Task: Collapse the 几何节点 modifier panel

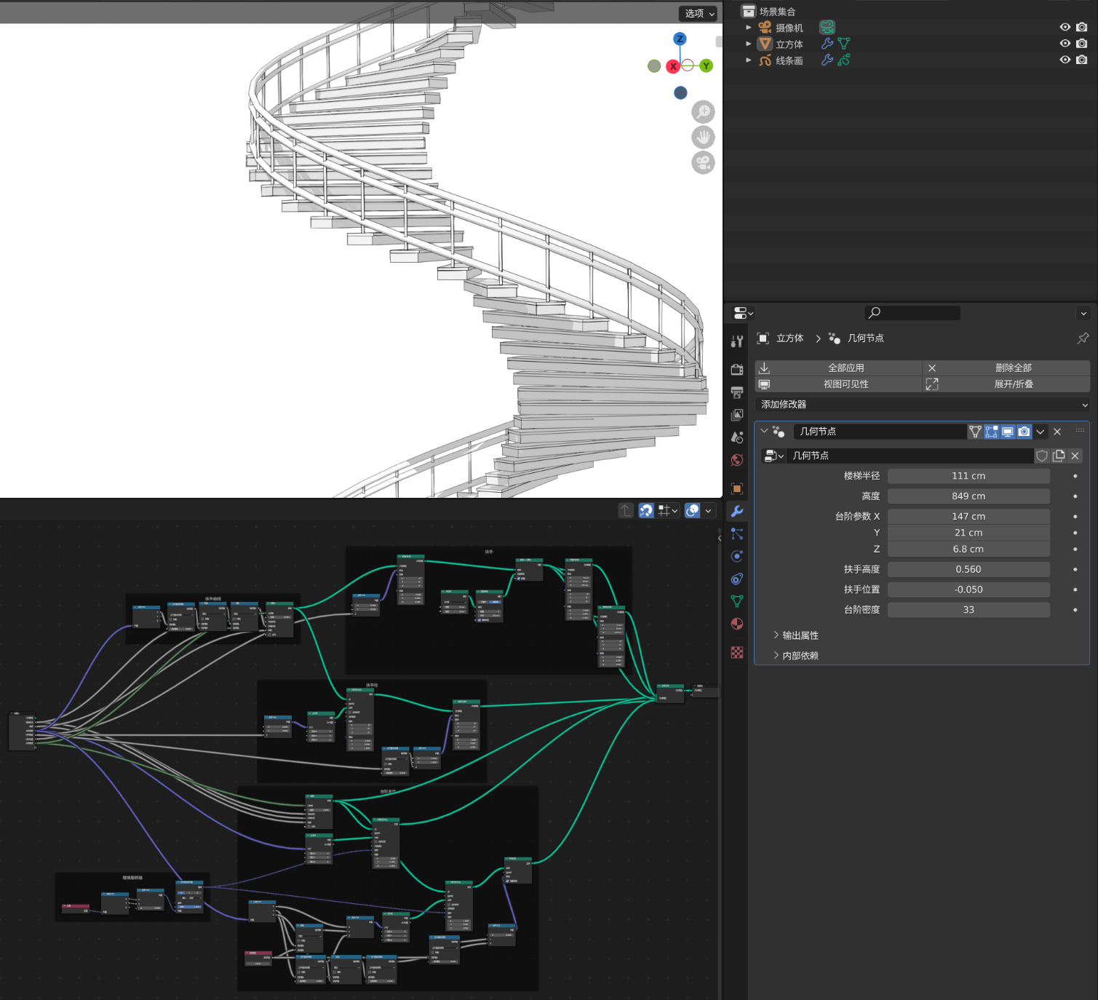Action: click(x=764, y=431)
